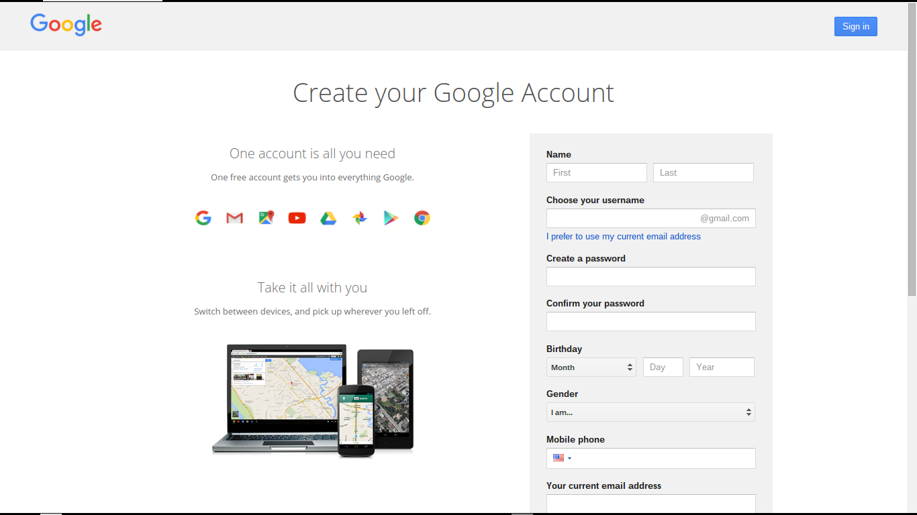
Task: Click the Sign in button
Action: click(855, 26)
